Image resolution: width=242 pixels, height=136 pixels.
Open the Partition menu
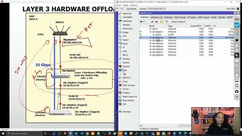click(126, 93)
